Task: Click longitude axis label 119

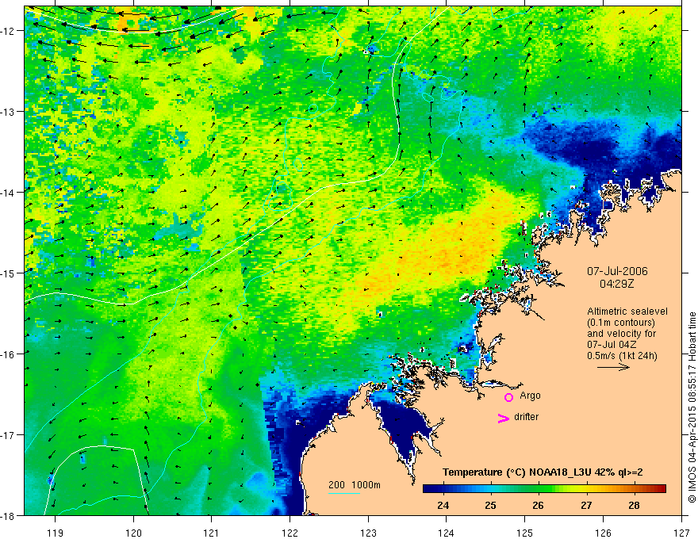Action: click(x=56, y=533)
